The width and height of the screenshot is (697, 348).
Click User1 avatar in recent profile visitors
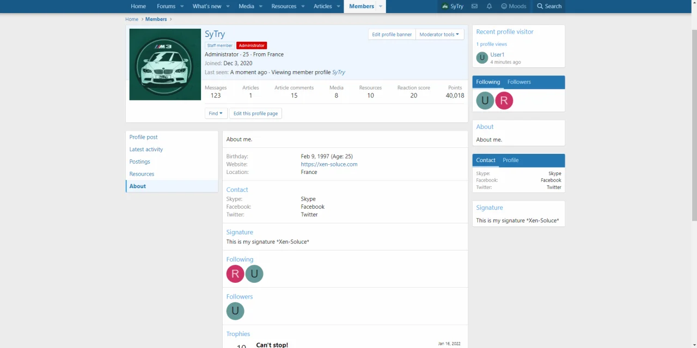tap(482, 58)
